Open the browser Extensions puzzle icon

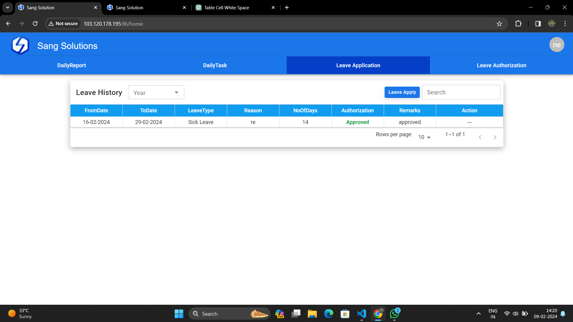point(518,24)
